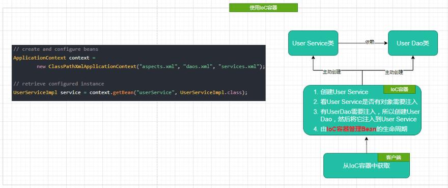Click ClassPathXmlApplicationContext in code
The image size is (448, 188).
pyautogui.click(x=92, y=66)
